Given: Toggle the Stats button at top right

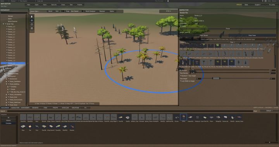Looking at the screenshot, I should [x=246, y=5].
